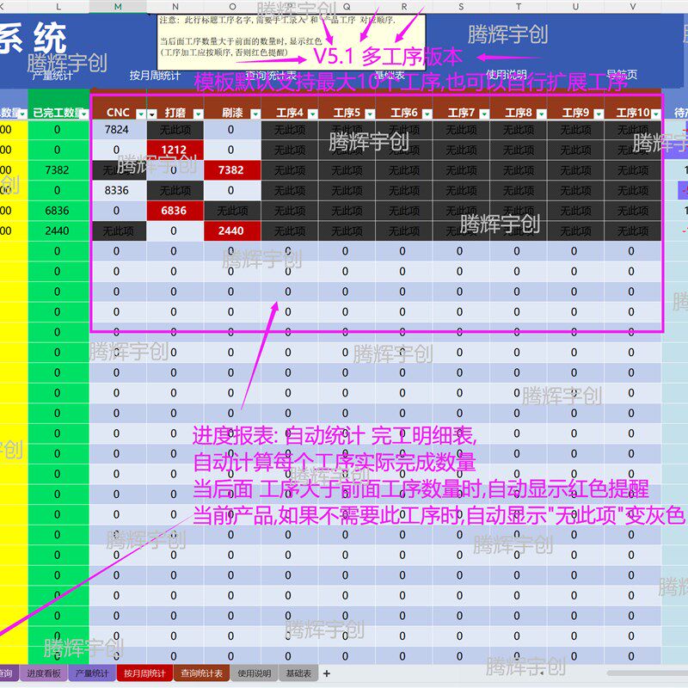Switch to the 查询统计表 sheet tab
This screenshot has width=688, height=688.
[202, 673]
